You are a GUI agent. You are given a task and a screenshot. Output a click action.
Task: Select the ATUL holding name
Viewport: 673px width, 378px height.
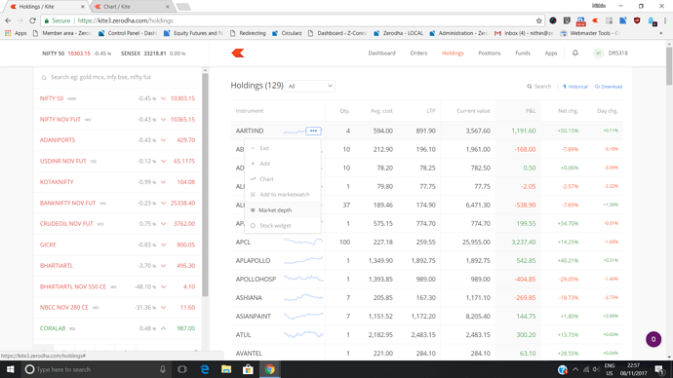[x=244, y=335]
